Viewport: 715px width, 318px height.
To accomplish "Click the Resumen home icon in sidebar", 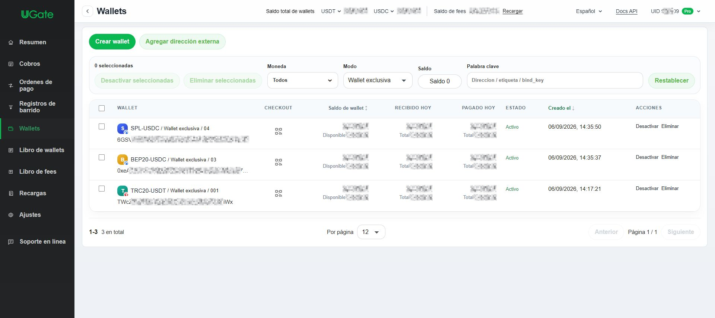I will 11,42.
